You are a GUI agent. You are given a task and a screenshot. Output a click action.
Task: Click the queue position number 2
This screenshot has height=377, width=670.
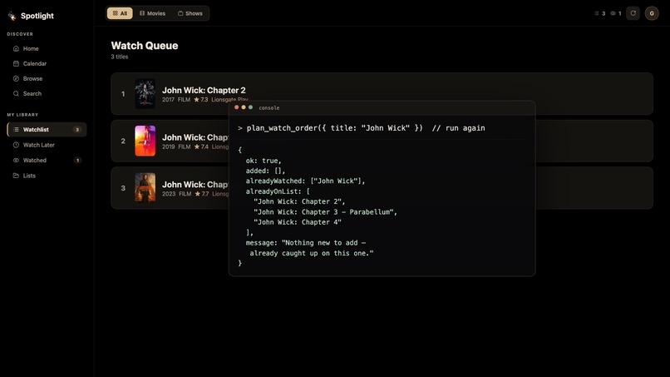(x=123, y=141)
